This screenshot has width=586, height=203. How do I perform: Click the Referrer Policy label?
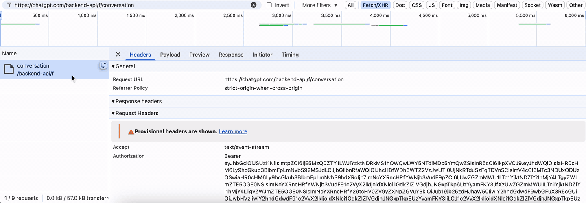point(130,88)
